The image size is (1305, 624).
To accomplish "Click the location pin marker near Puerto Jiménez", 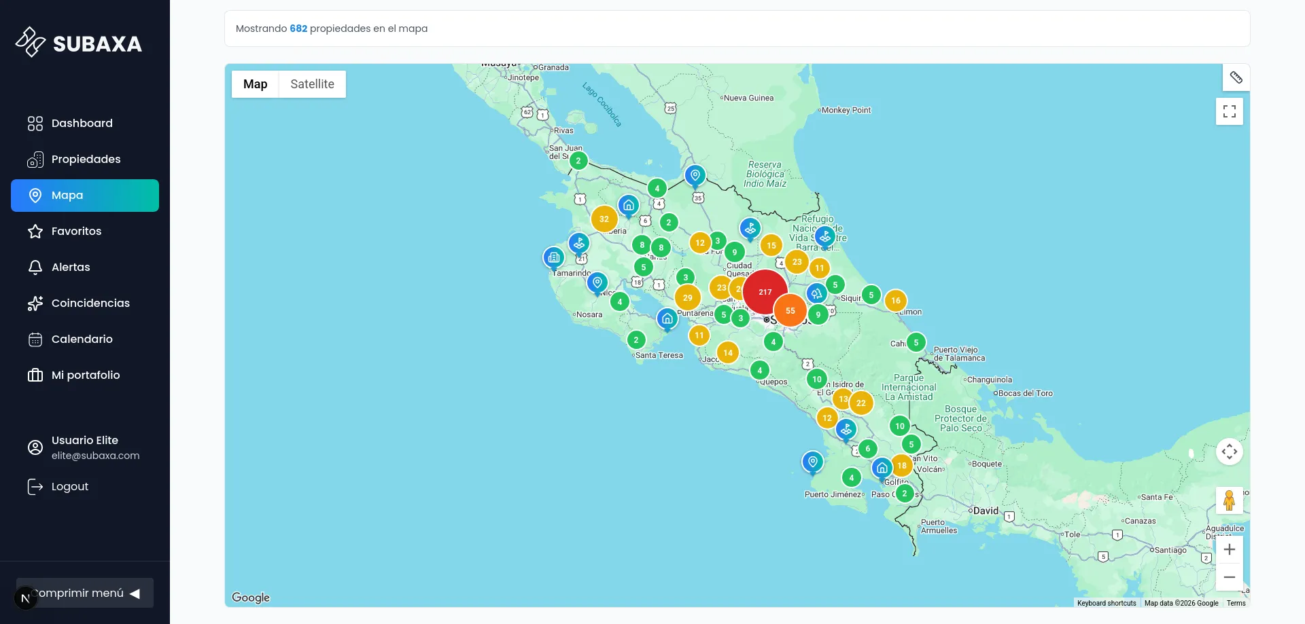I will 813,462.
